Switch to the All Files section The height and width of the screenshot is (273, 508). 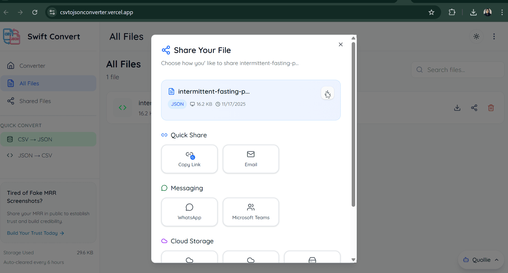coord(29,83)
